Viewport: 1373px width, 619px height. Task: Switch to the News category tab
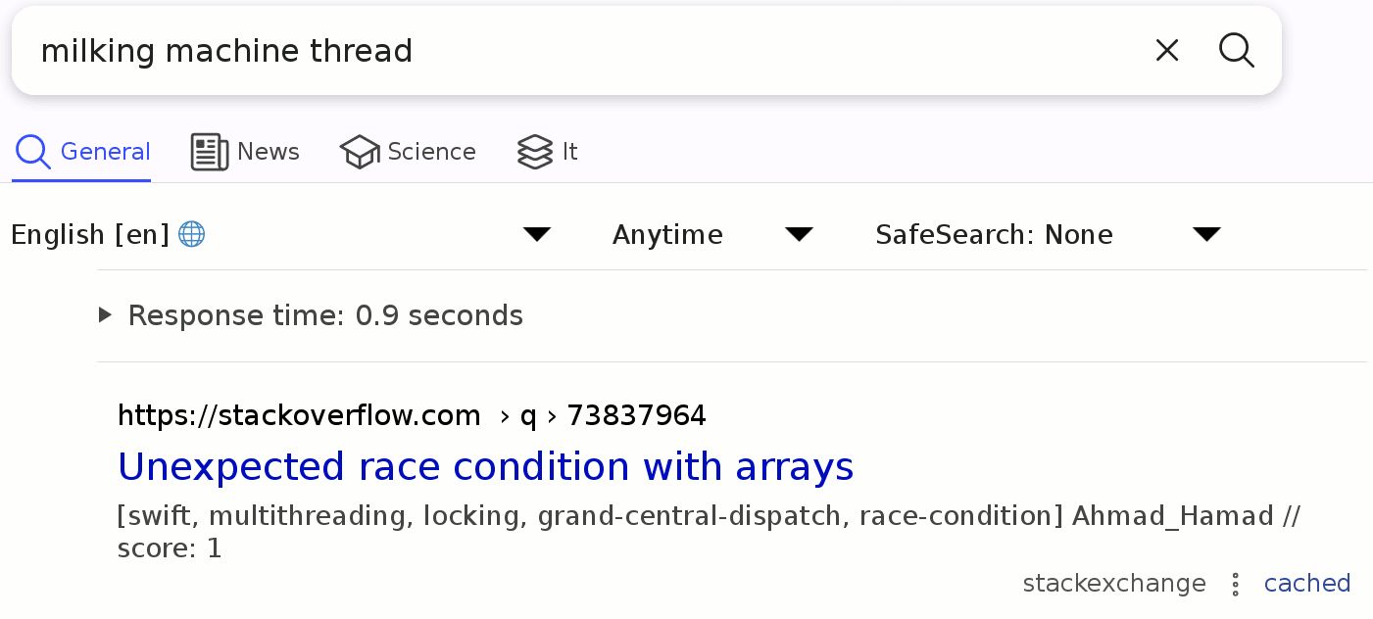[269, 152]
